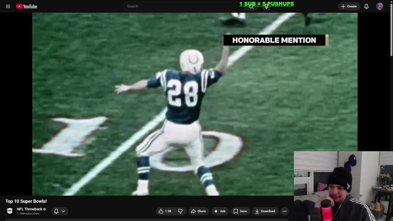Click the '1.18M subscribers' text
393x221 pixels.
pos(28,214)
